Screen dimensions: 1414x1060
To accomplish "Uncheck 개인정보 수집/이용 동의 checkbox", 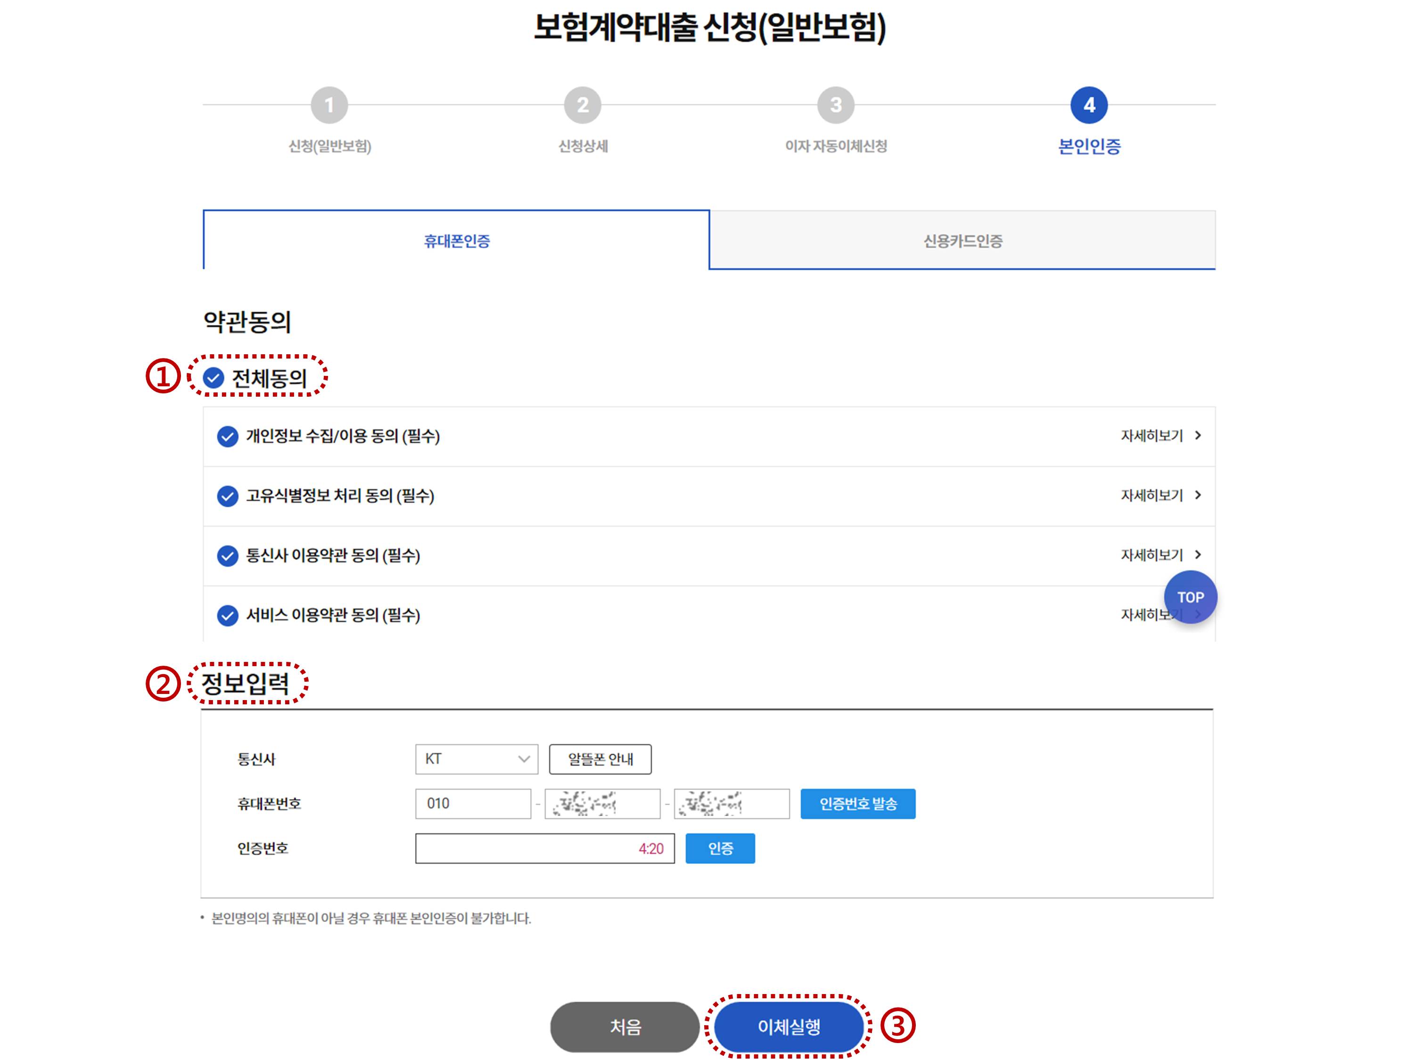I will (x=228, y=436).
